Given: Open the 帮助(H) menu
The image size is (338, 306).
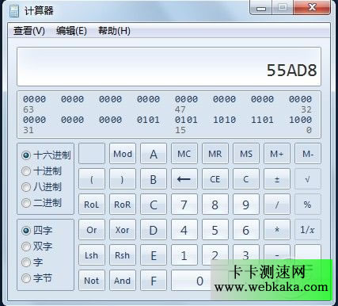Looking at the screenshot, I should pyautogui.click(x=114, y=31).
